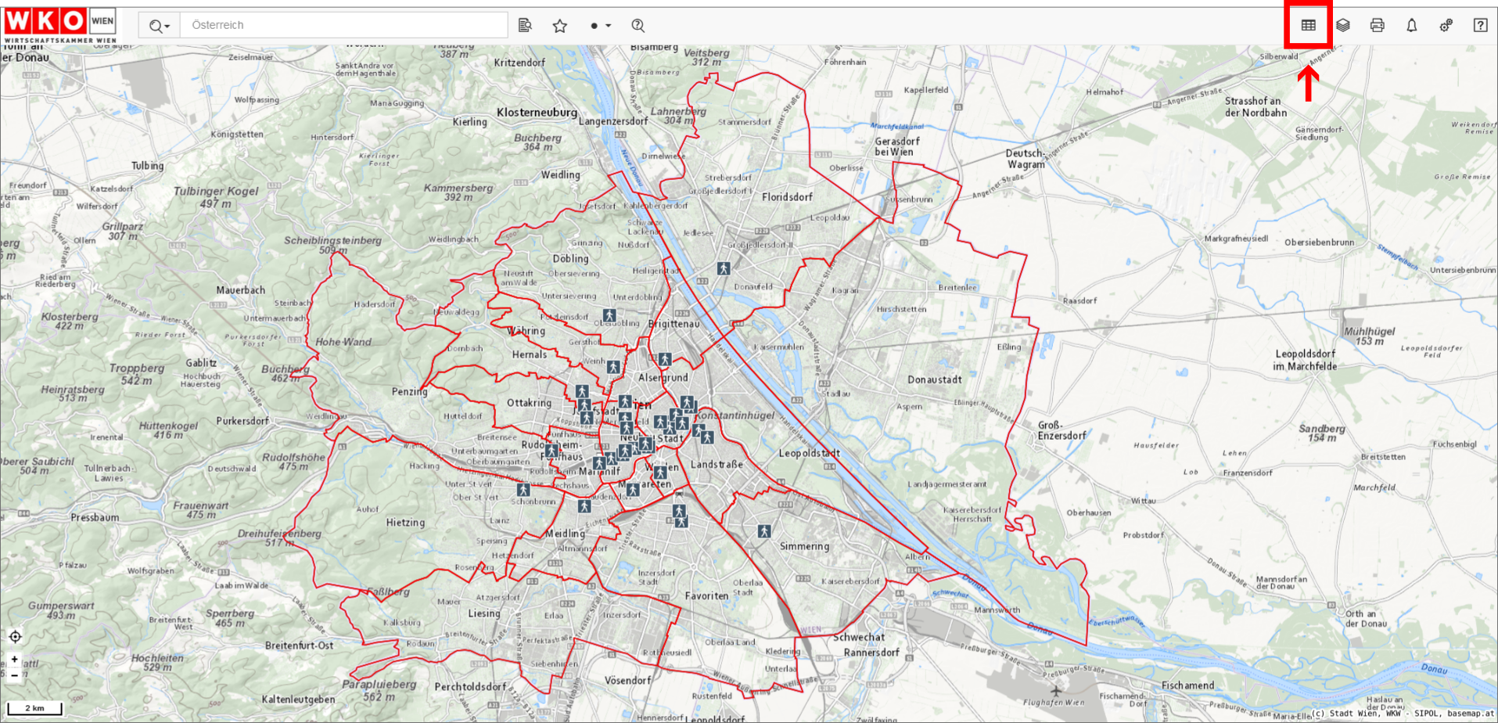Click the 2 km scale bar

tap(34, 709)
